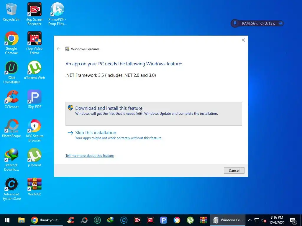Open the taskbar clock showing 8:16 PM
Image resolution: width=302 pixels, height=226 pixels.
(277, 220)
